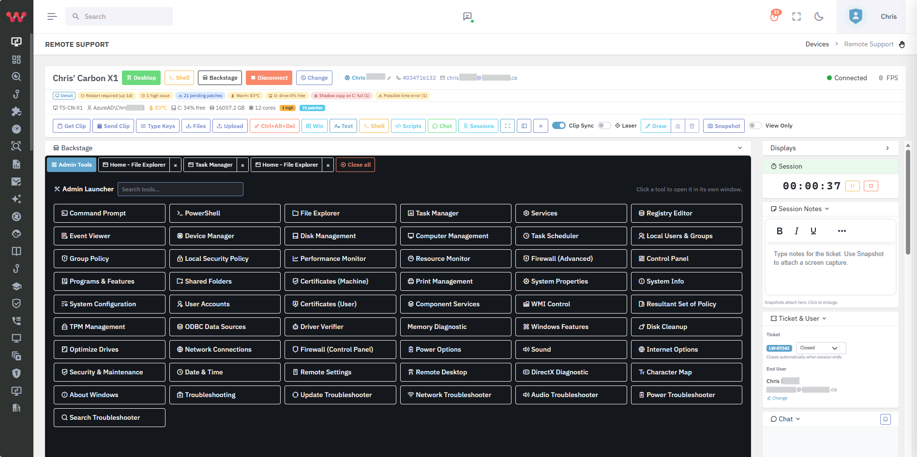Viewport: 917px width, 457px height.
Task: Toggle Clip Sync switch
Action: point(559,126)
